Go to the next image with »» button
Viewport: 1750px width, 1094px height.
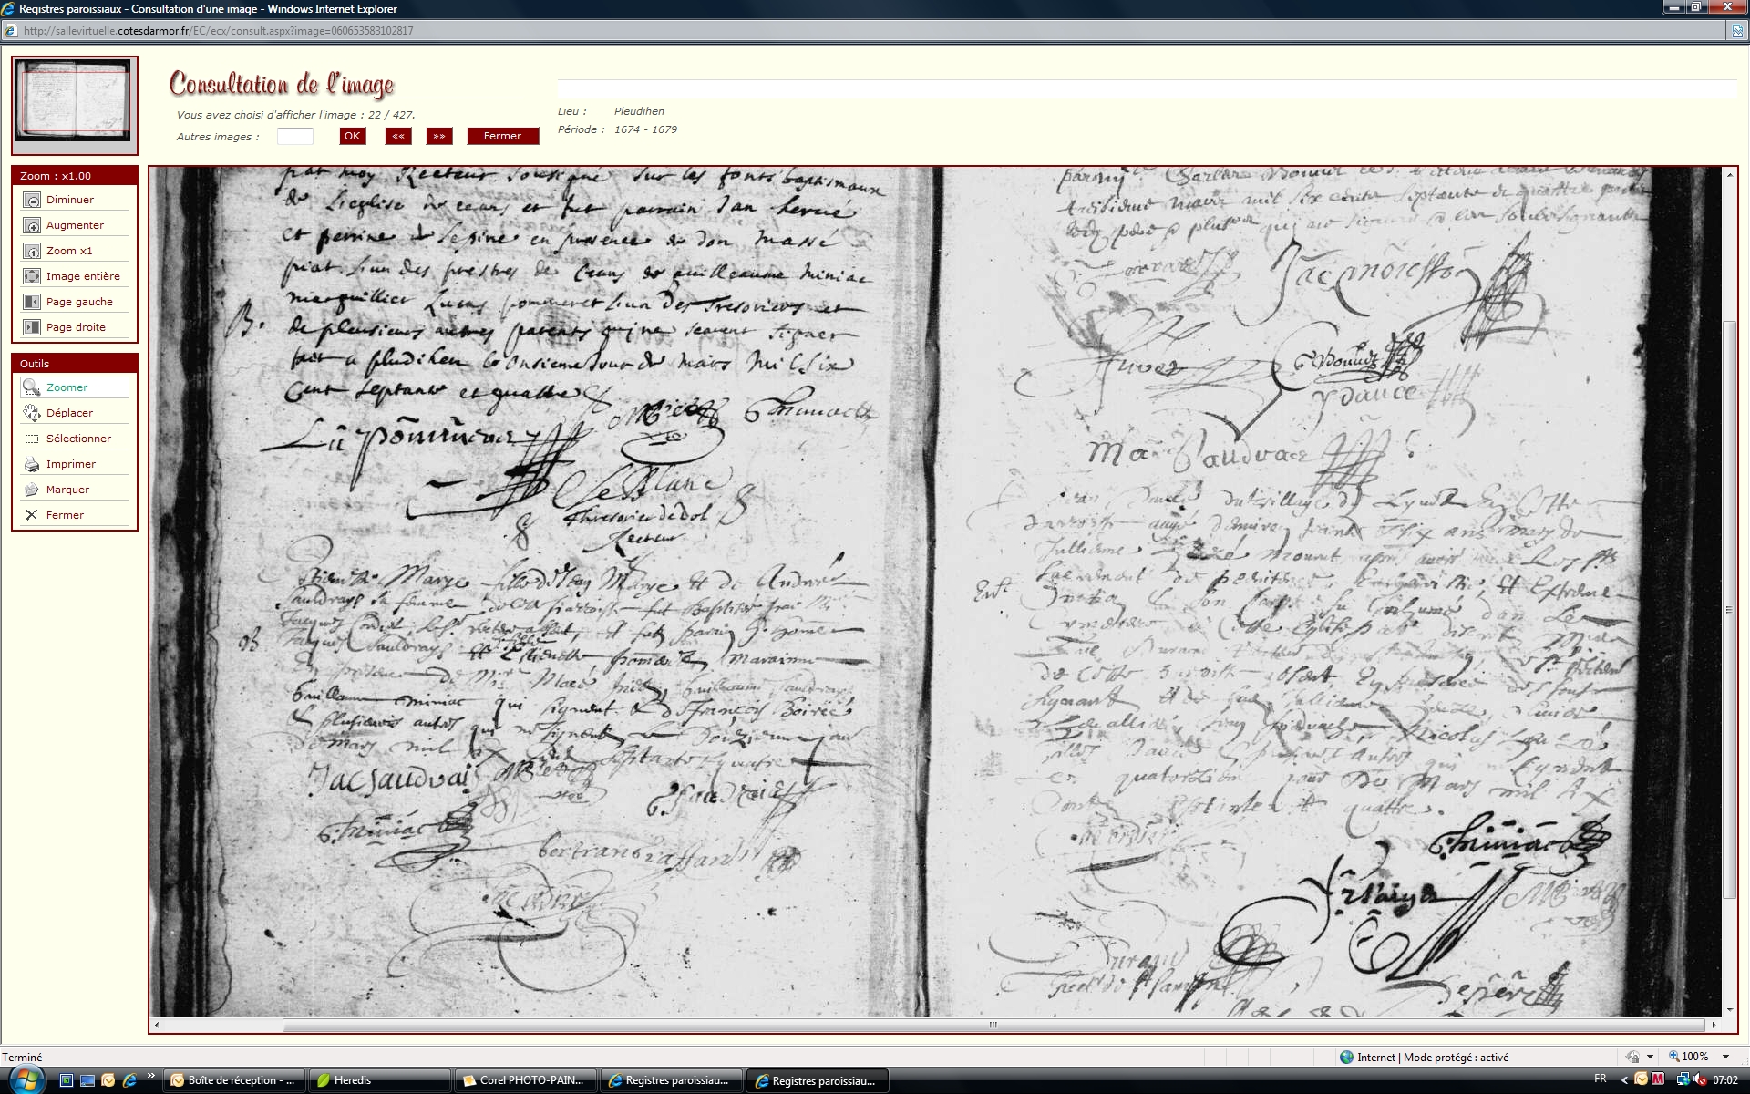tap(438, 136)
